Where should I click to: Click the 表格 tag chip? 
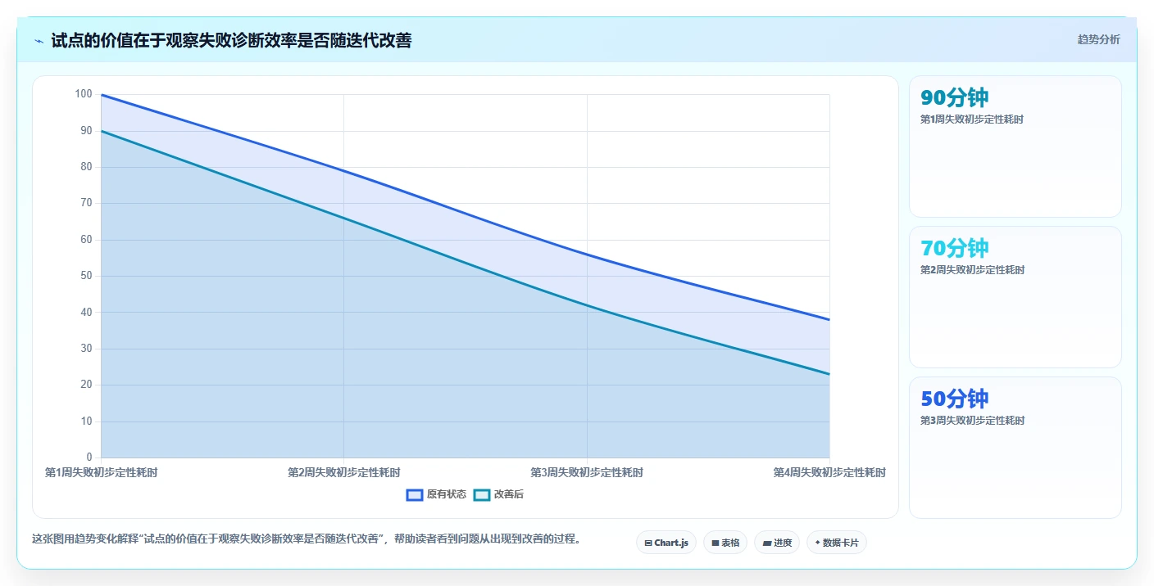point(725,543)
